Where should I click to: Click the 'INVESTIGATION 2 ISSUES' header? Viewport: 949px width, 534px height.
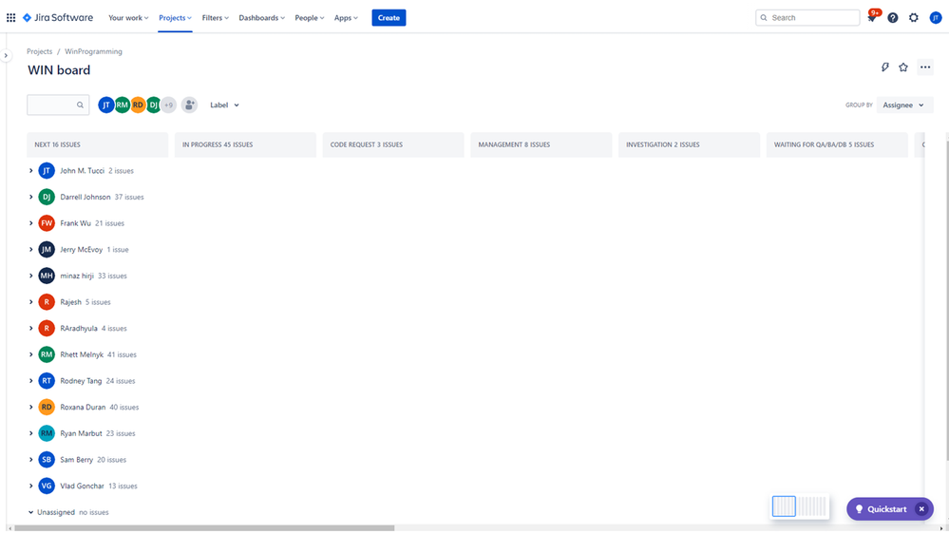point(690,144)
